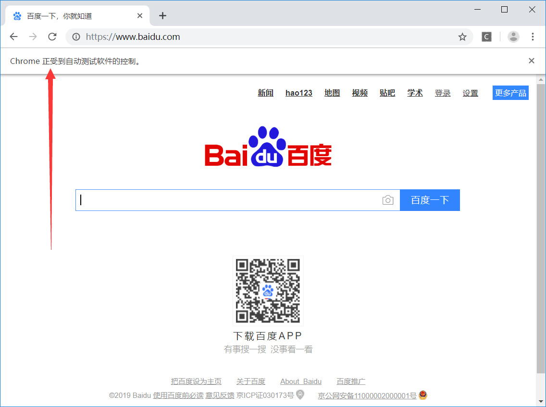Go back with the browser back arrow
Image resolution: width=546 pixels, height=407 pixels.
(x=13, y=37)
